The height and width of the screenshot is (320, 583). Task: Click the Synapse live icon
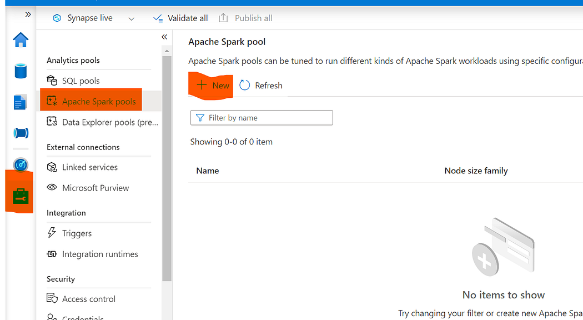pyautogui.click(x=57, y=18)
